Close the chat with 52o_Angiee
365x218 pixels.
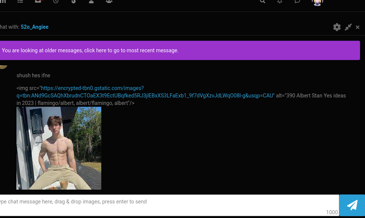click(x=358, y=27)
